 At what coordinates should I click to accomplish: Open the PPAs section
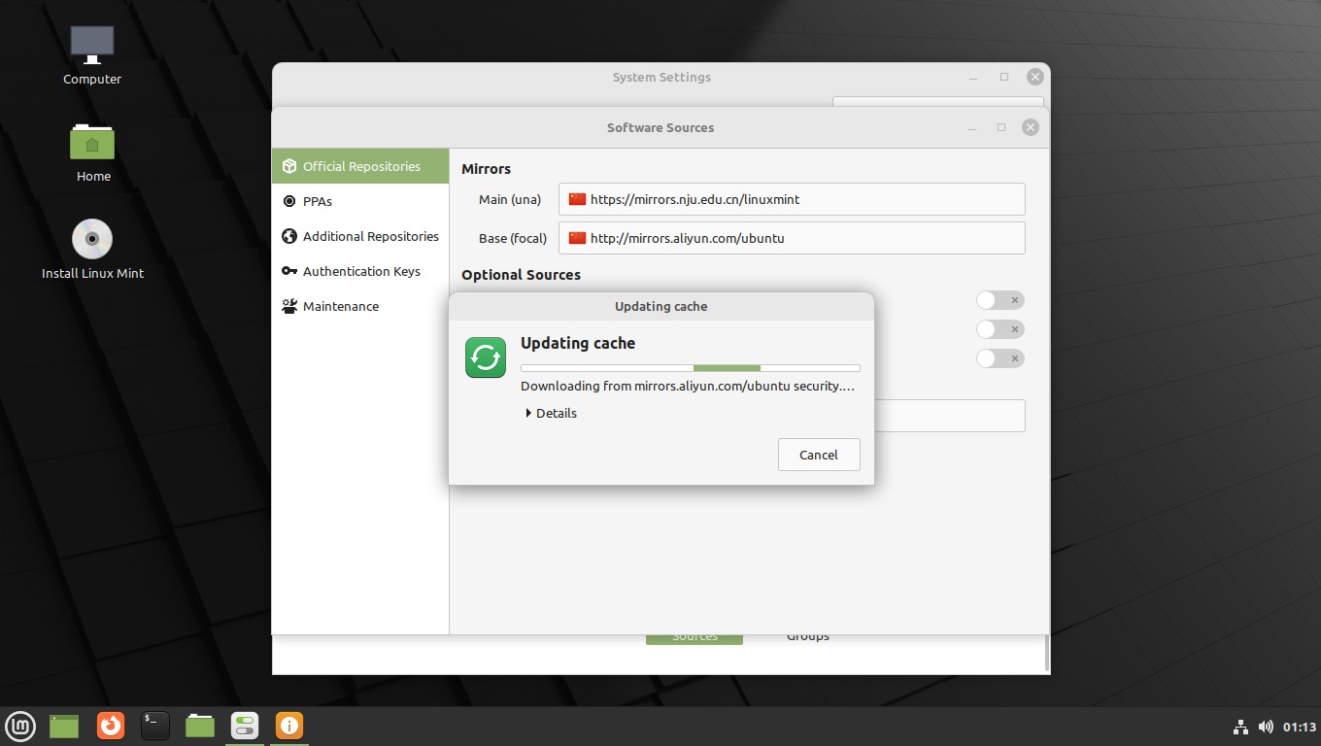tap(317, 201)
